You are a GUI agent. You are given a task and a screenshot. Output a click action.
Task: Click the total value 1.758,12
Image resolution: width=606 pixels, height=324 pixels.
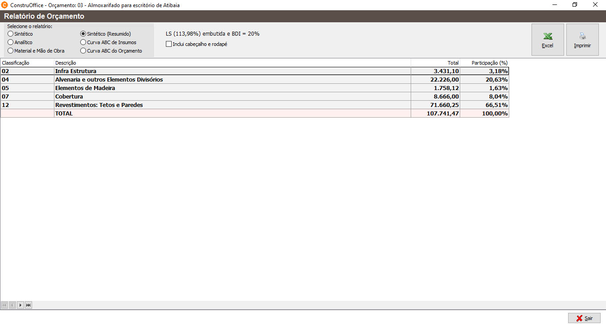click(446, 88)
